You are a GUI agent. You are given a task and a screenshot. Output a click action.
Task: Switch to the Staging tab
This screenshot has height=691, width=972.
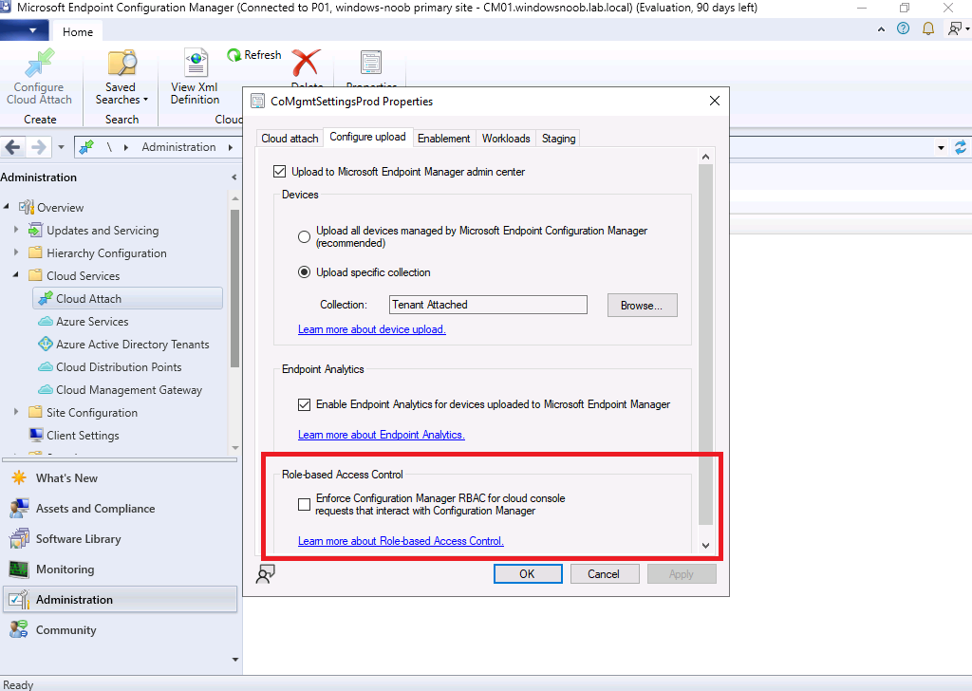click(x=558, y=139)
